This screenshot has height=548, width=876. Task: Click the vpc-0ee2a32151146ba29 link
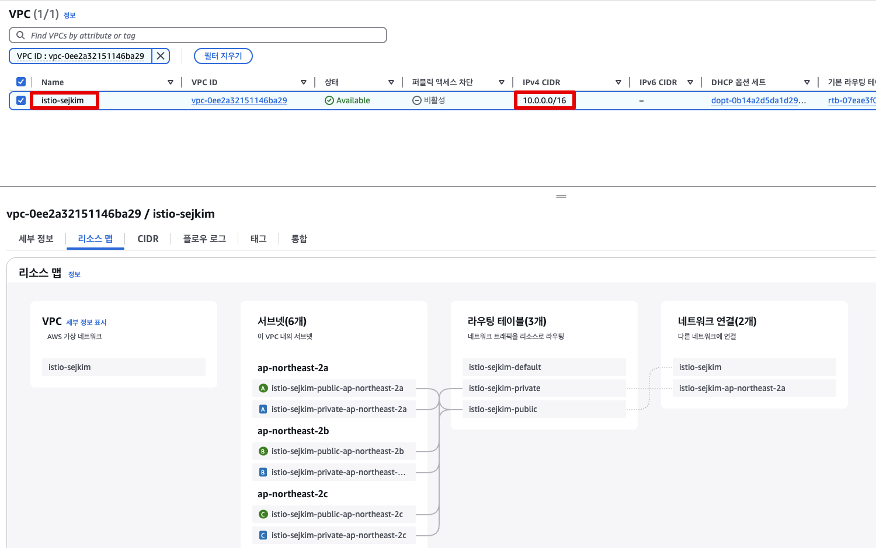coord(239,100)
